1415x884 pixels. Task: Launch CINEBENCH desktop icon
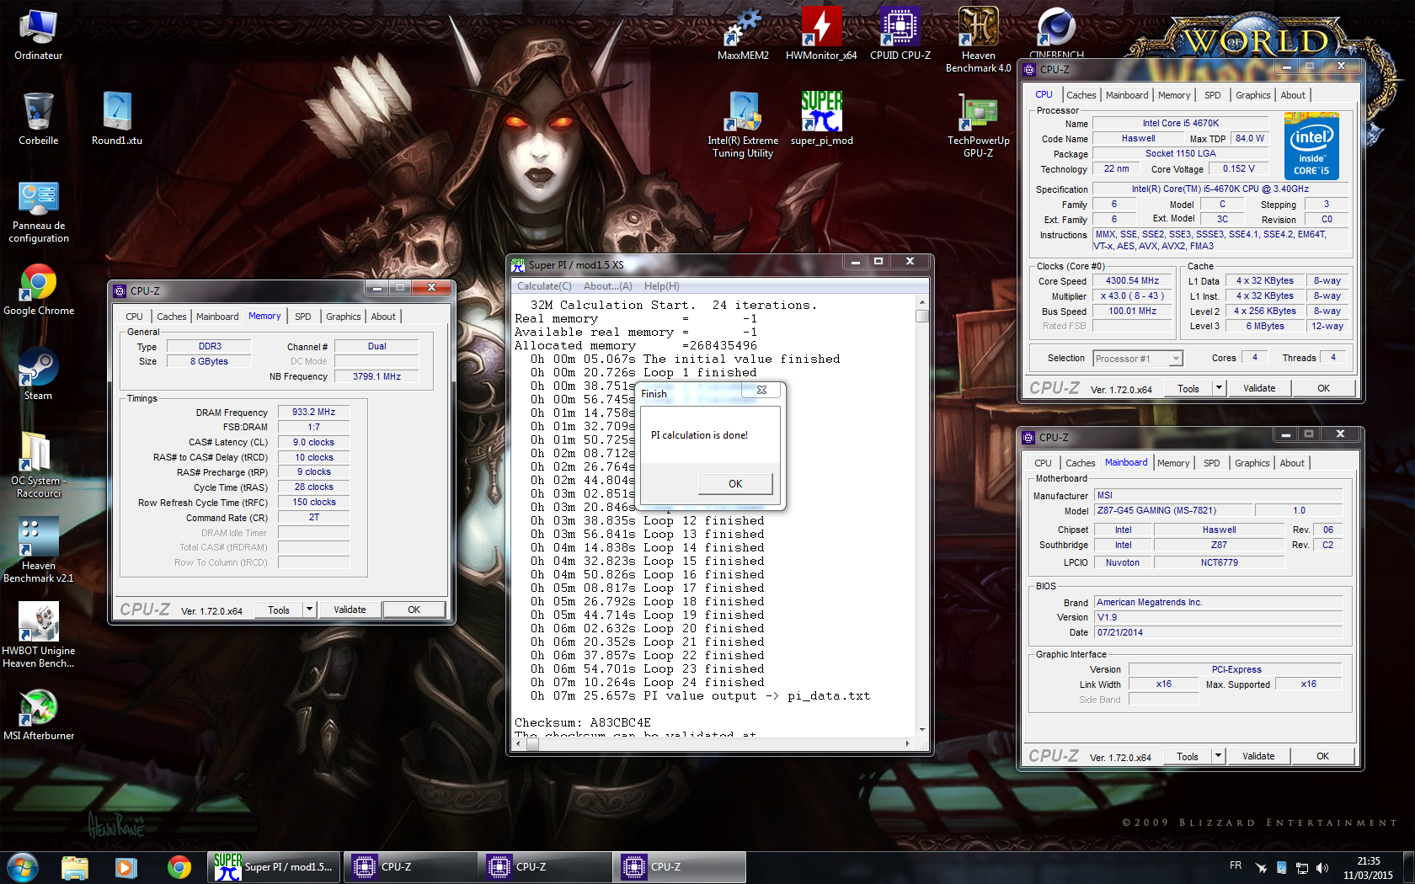click(1056, 34)
